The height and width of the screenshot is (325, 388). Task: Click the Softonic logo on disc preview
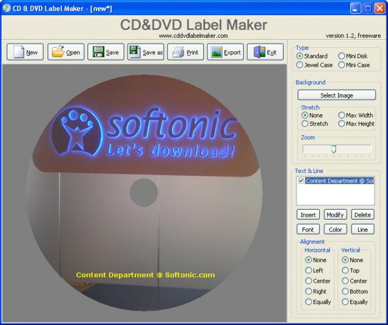click(x=143, y=134)
